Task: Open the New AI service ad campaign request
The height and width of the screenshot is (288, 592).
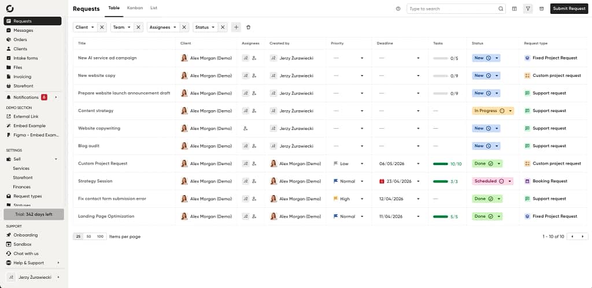Action: point(107,58)
